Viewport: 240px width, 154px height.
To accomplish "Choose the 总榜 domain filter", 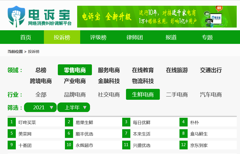I will point(41,70).
